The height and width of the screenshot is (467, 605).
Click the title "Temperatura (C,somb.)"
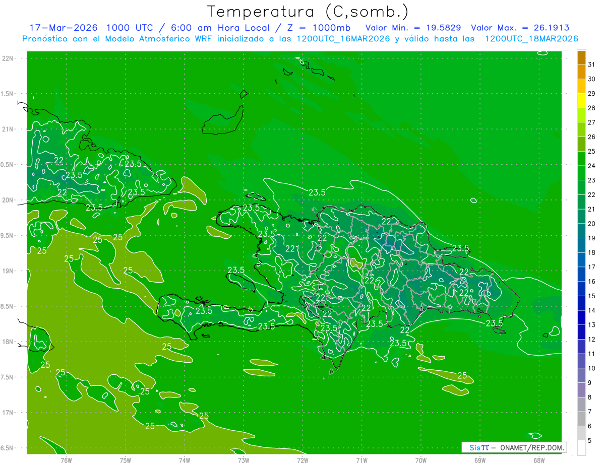coord(308,12)
